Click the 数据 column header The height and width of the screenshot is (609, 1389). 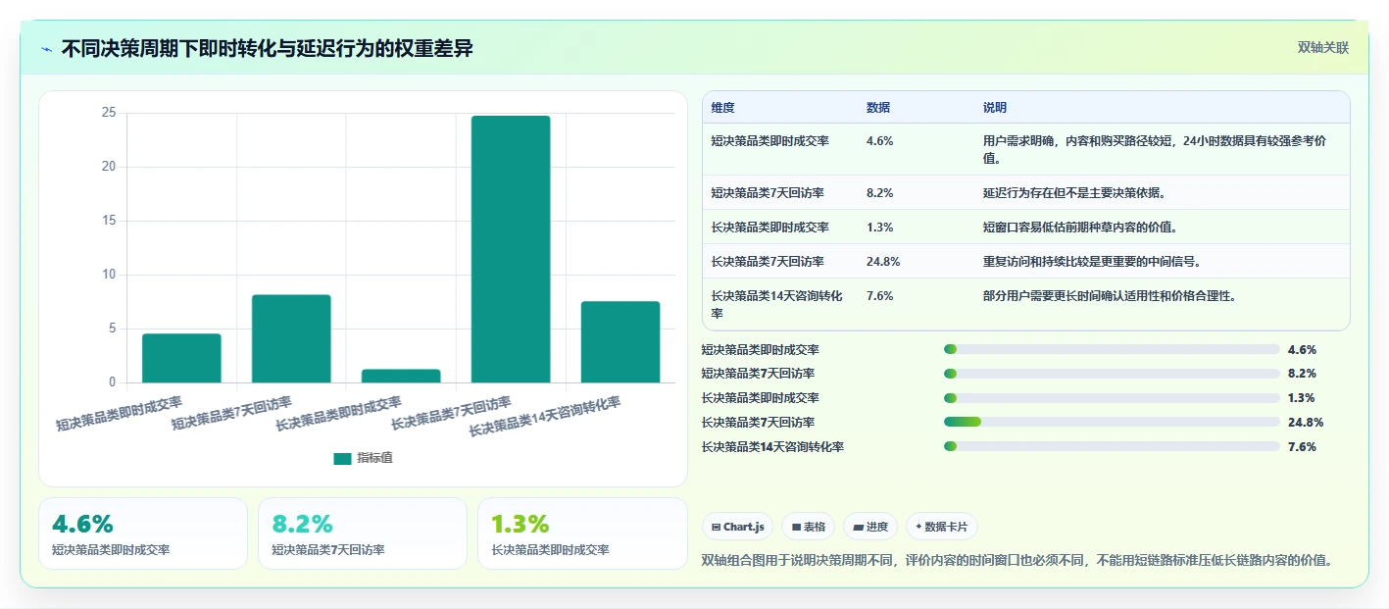click(x=878, y=108)
